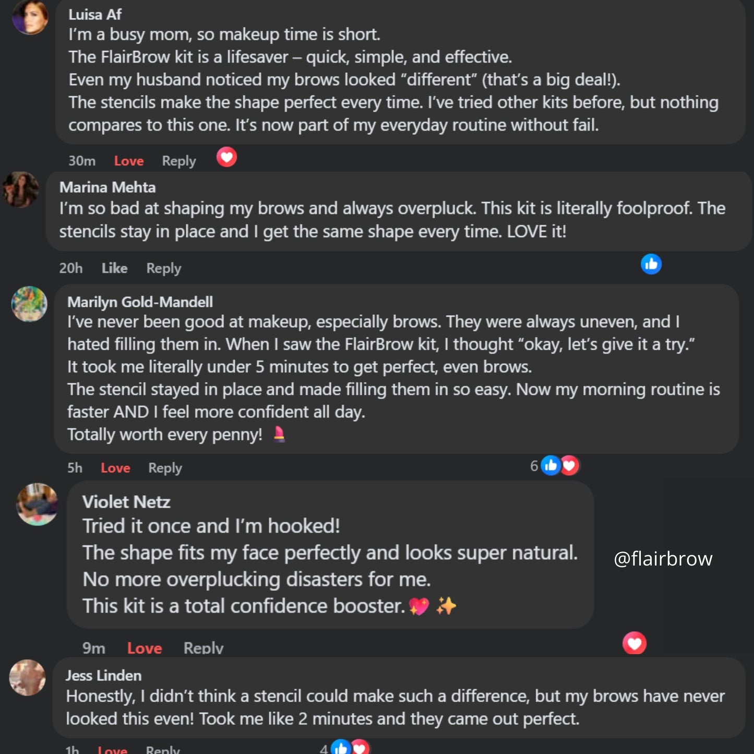Viewport: 754px width, 754px height.
Task: Click heart reaction under Violet Netz's comment
Action: tap(635, 643)
